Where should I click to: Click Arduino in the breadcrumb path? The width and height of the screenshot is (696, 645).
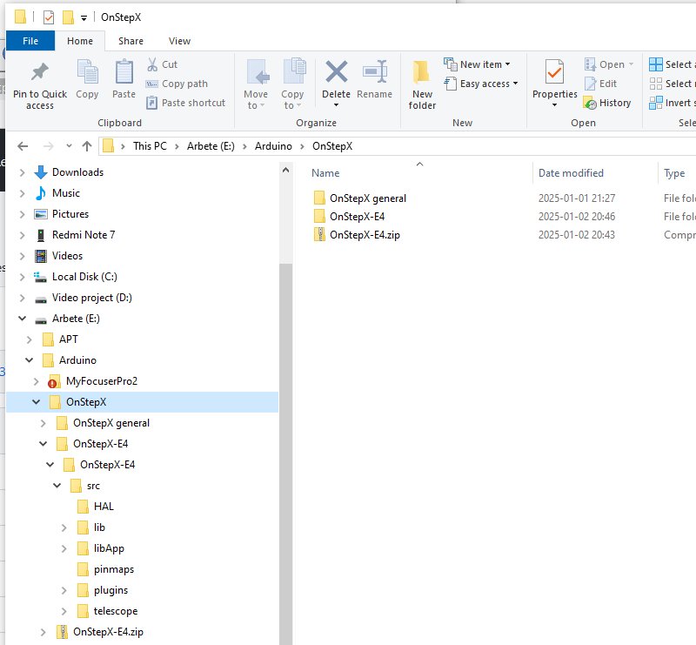(273, 146)
